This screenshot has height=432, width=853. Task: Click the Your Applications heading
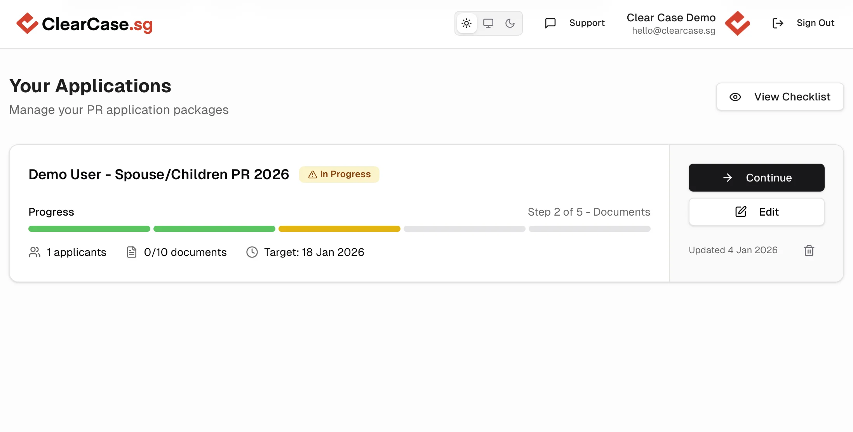coord(90,86)
